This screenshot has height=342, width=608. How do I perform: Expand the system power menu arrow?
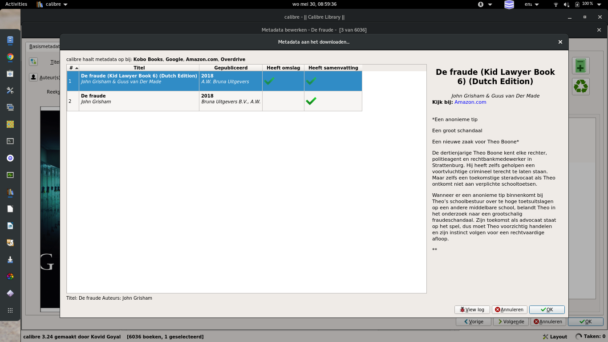[600, 4]
